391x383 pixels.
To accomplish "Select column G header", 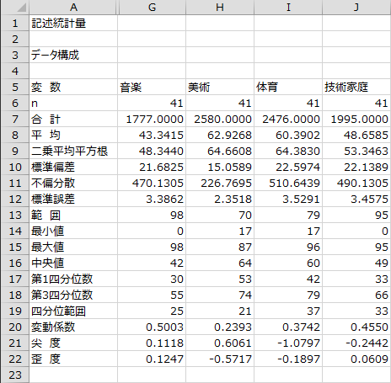I will [x=152, y=7].
